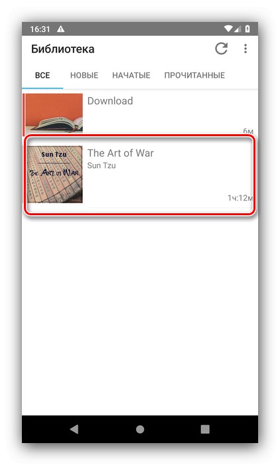Tap the warning triangle in status bar

tap(60, 29)
